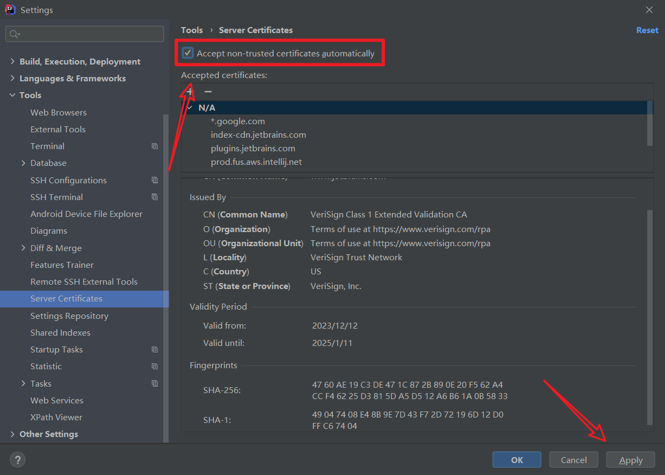This screenshot has height=475, width=665.
Task: Expand Languages & Frameworks section
Action: tap(12, 78)
